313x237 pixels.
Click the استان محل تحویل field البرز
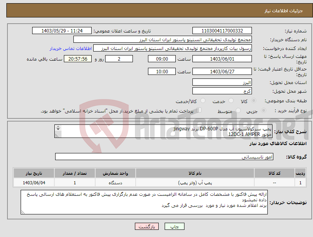coord(222,82)
